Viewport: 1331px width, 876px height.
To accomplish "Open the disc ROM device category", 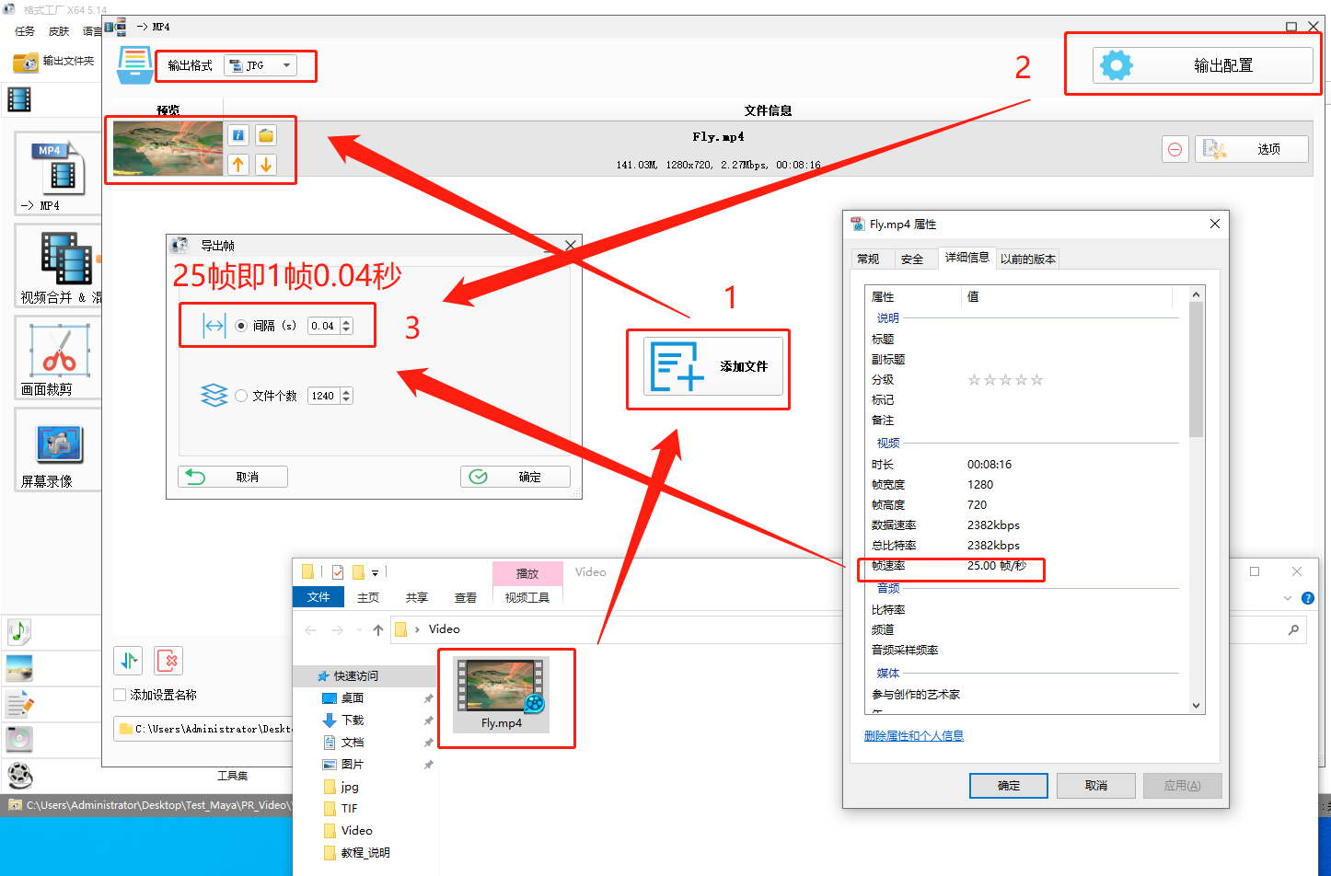I will point(19,739).
